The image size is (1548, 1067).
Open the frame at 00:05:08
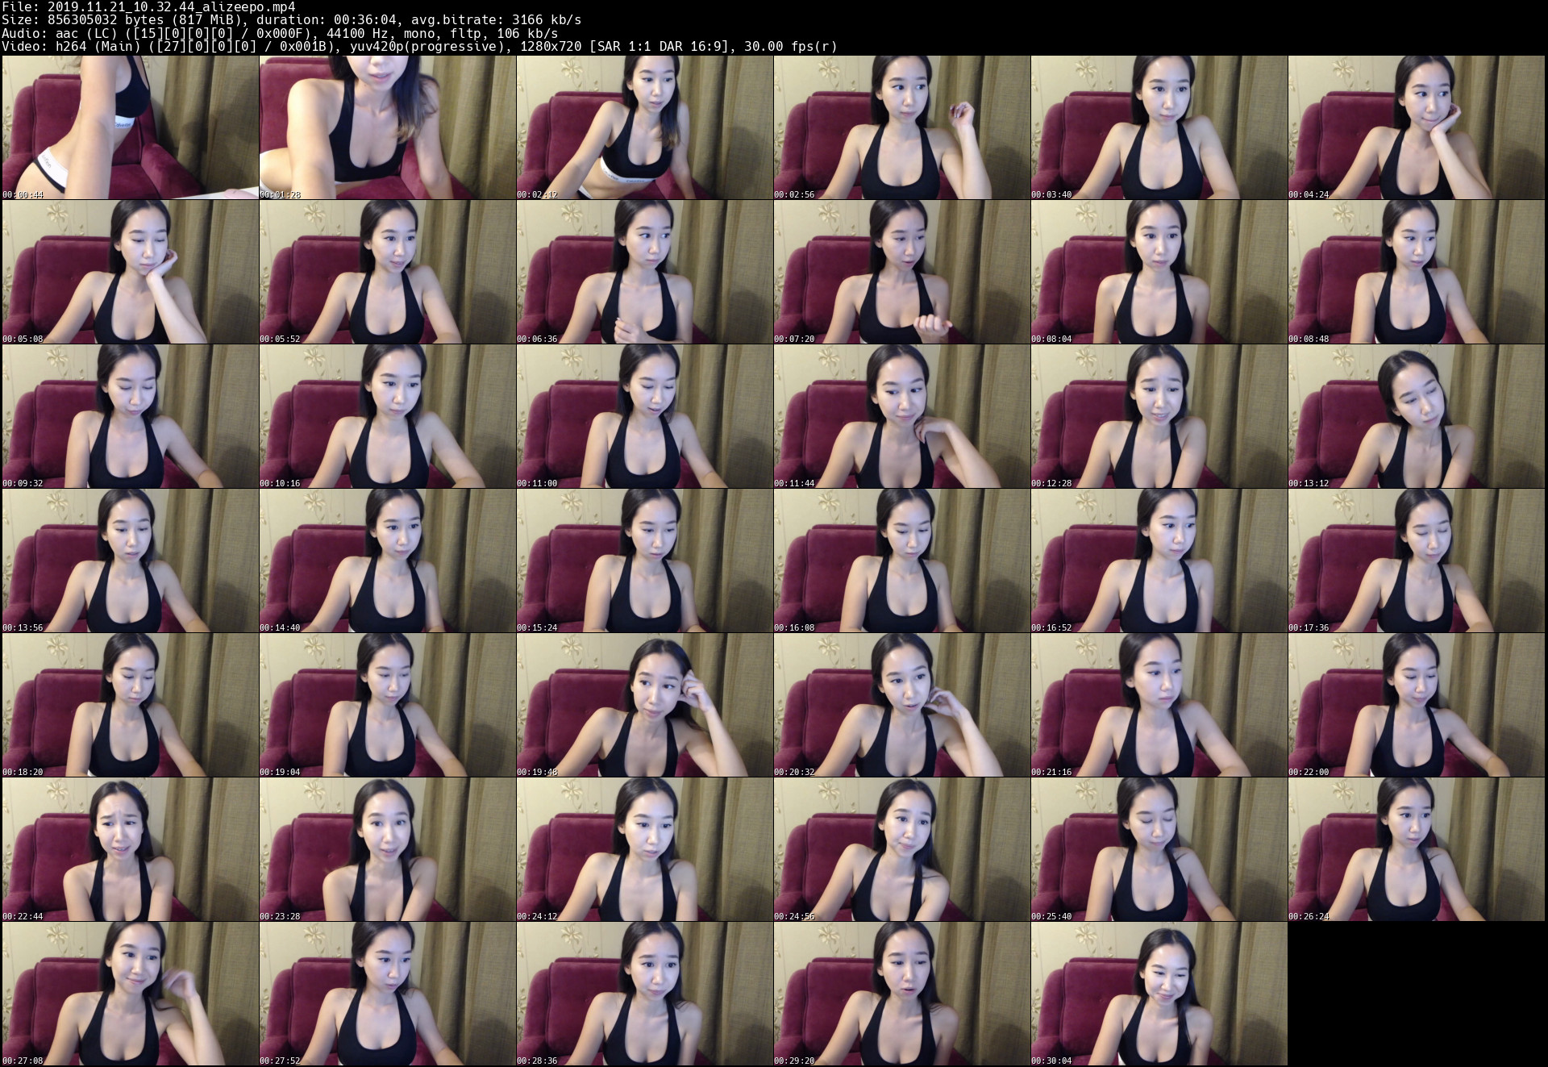point(130,272)
